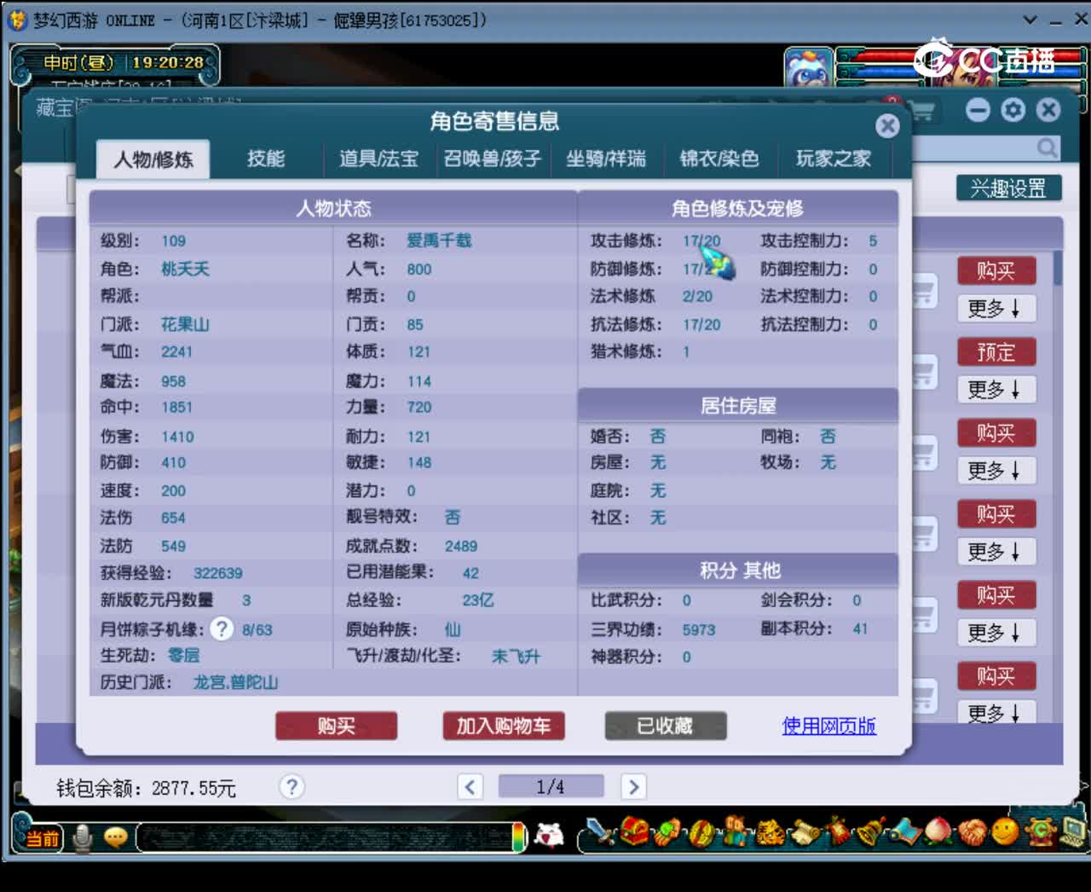This screenshot has width=1091, height=892.
Task: Click the chat text input box
Action: click(325, 838)
